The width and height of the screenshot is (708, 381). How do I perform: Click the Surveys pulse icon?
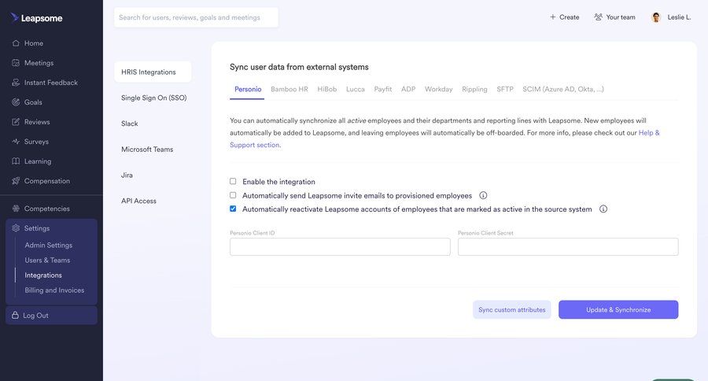(x=16, y=142)
